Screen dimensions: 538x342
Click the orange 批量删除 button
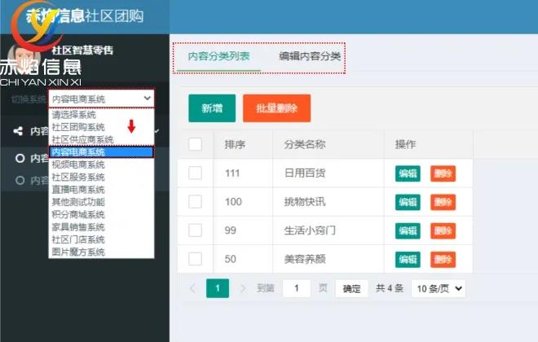tap(276, 108)
